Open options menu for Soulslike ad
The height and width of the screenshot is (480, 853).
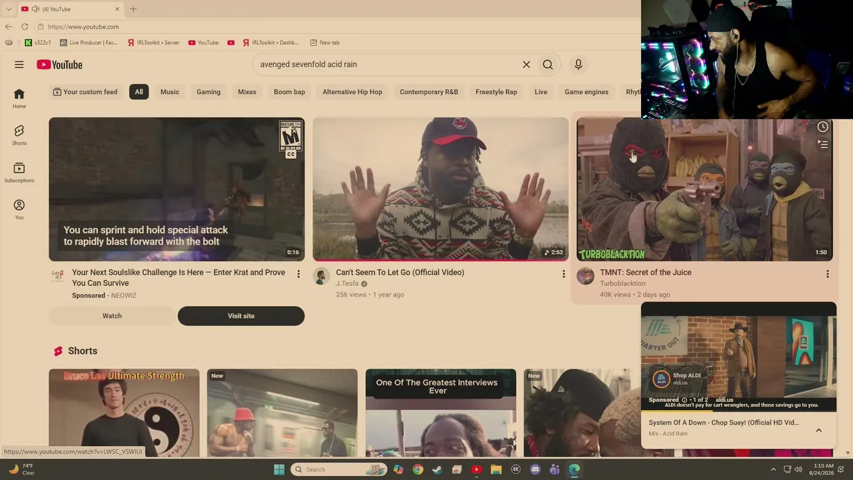coord(299,274)
